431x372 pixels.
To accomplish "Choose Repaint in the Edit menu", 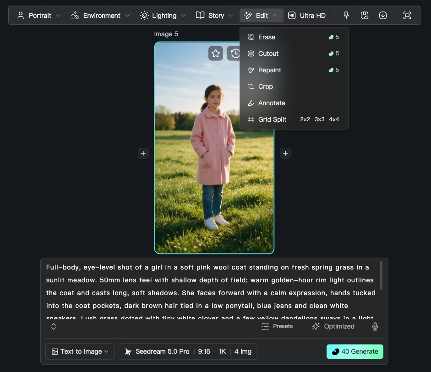I will point(294,70).
